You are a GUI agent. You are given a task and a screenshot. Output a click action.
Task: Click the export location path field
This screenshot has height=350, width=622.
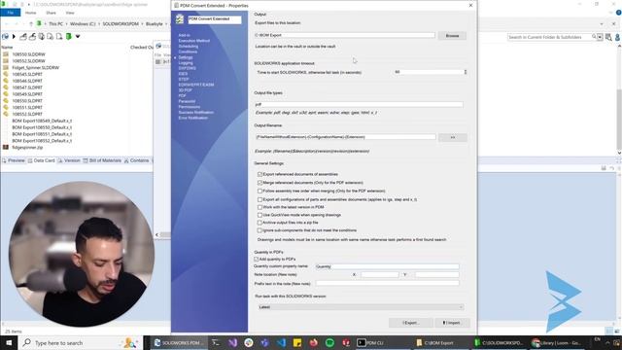344,35
